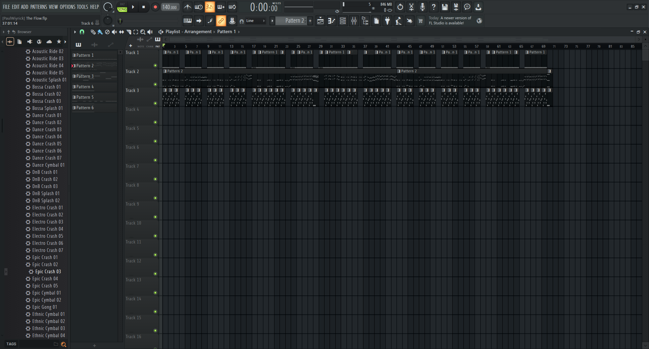Toggle wait for input before playing
Image resolution: width=649 pixels, height=349 pixels.
199,7
